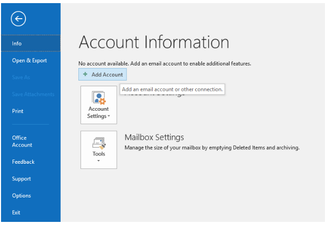This screenshot has height=225, width=327.
Task: Click the Account Settings button label
Action: (x=99, y=112)
